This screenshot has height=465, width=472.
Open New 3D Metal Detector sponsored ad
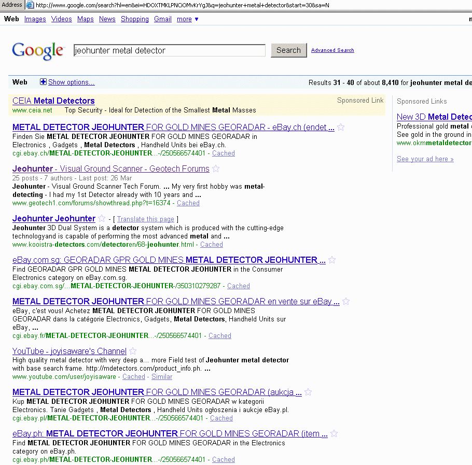point(434,117)
